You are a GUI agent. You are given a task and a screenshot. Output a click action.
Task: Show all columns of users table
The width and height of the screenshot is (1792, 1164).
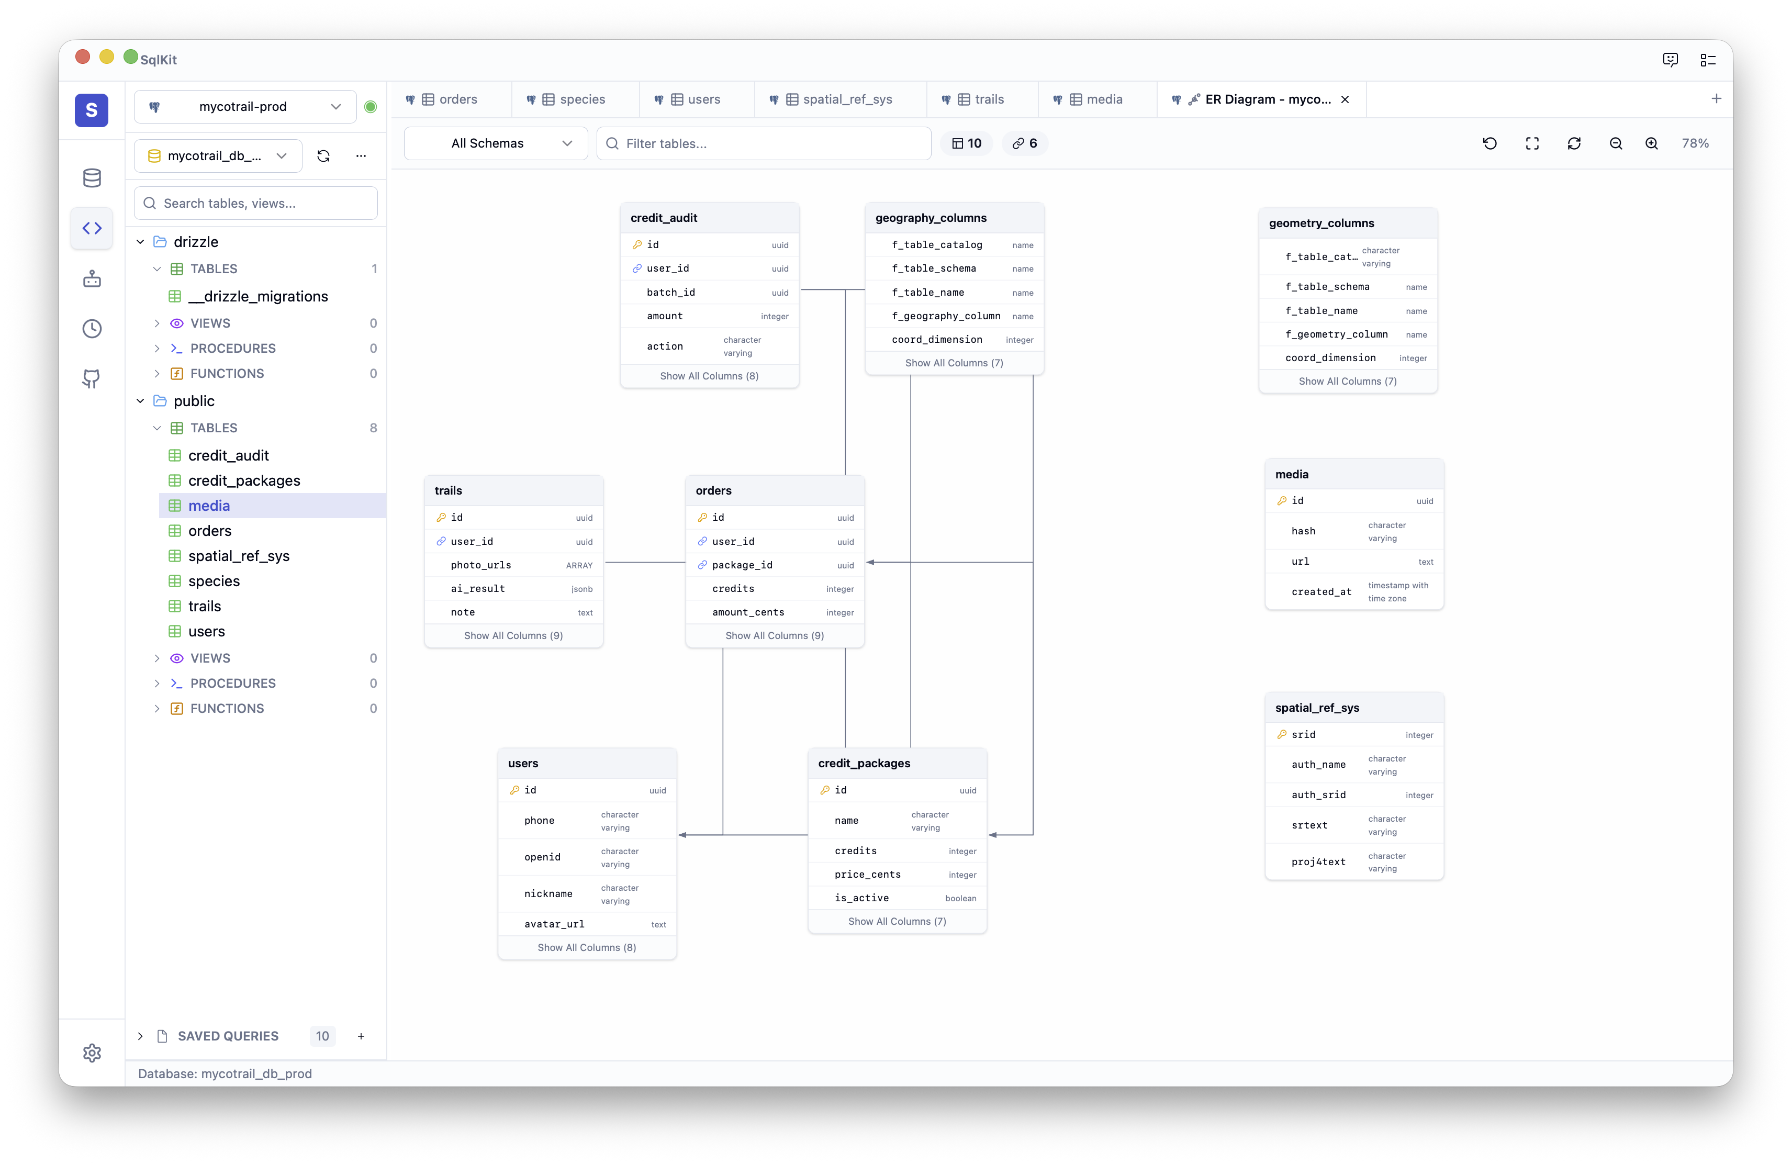(587, 947)
